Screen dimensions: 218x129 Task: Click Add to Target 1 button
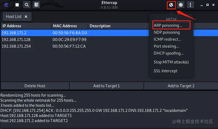(x=106, y=86)
